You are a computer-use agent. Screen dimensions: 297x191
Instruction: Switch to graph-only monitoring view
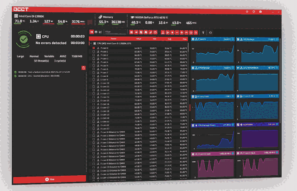tap(101, 32)
